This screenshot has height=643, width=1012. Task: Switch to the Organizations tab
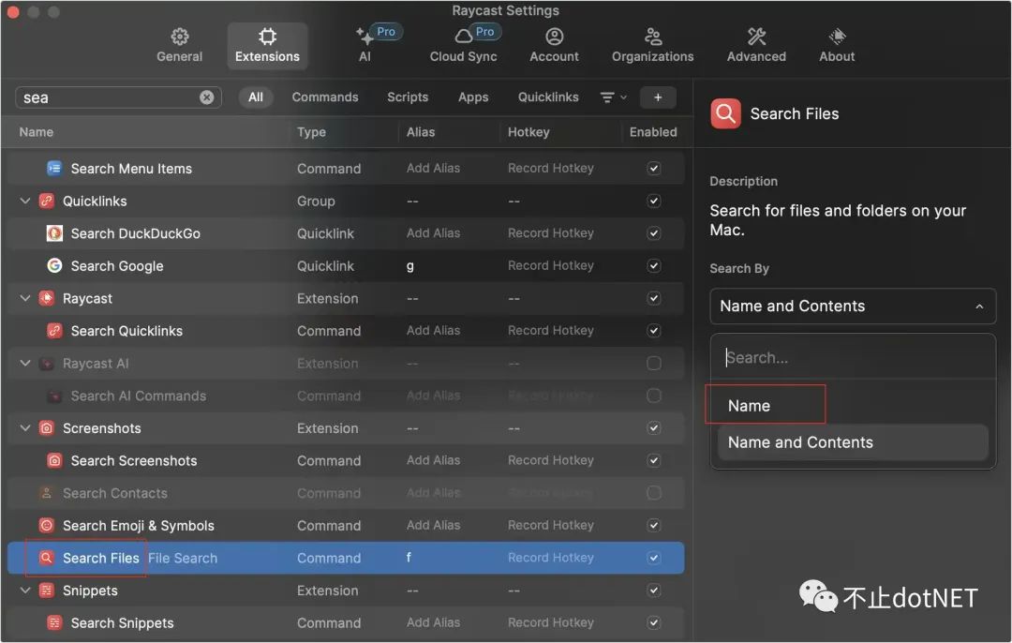(x=652, y=45)
